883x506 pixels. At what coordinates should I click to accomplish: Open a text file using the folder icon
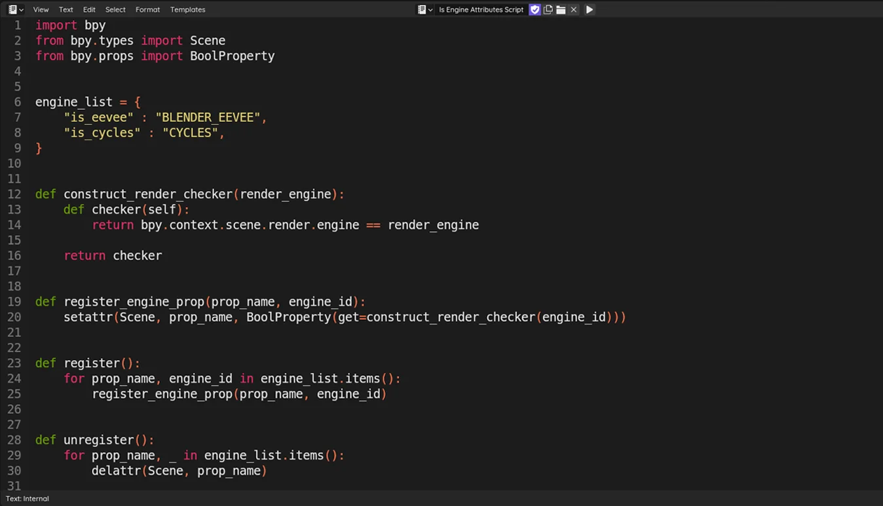(561, 9)
